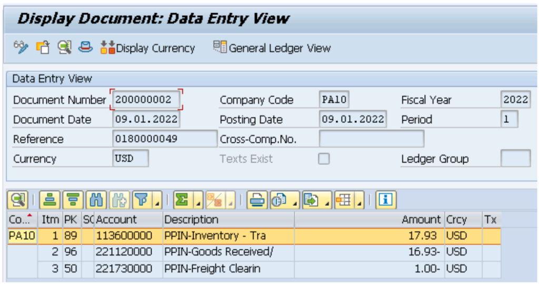Open the subtotals dropdown arrow
The width and height of the screenshot is (539, 284).
231,201
